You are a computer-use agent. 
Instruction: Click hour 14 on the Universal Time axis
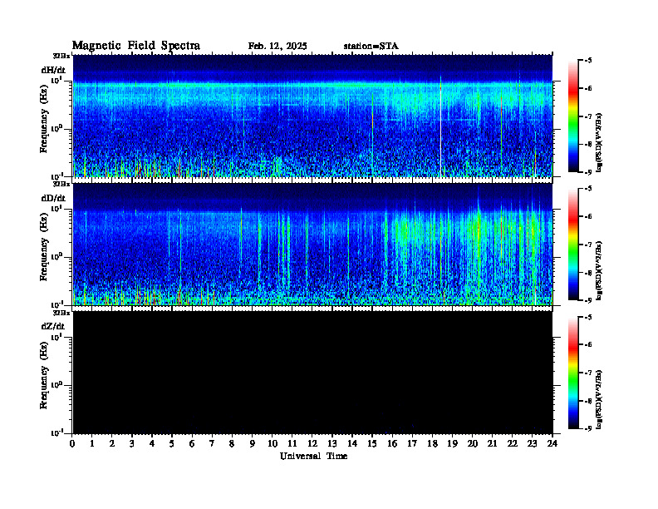click(352, 444)
